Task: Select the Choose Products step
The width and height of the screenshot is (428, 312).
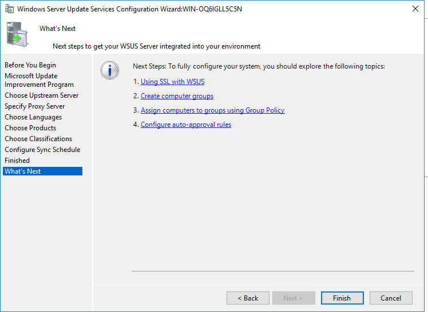Action: click(x=30, y=128)
